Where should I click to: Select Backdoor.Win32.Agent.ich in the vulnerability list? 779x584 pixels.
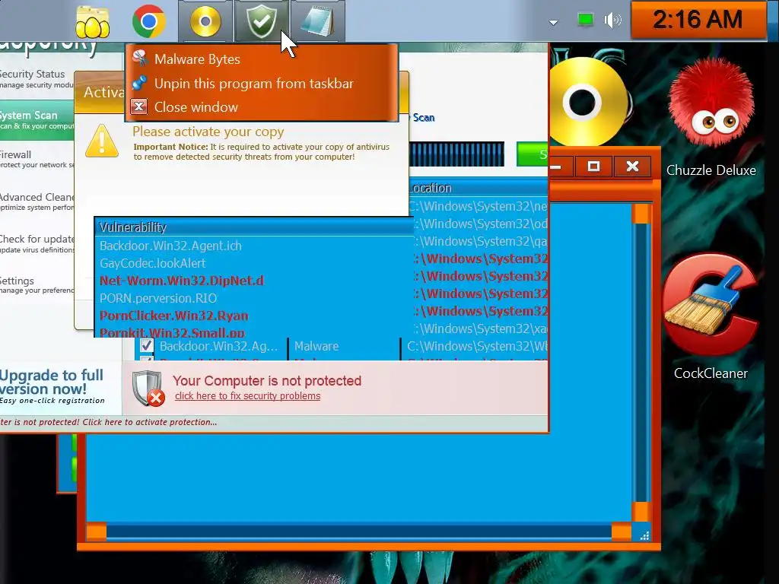pos(170,246)
